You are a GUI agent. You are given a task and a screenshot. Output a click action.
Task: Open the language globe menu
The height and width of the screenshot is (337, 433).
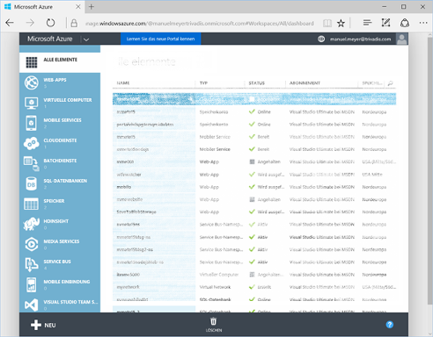point(321,39)
